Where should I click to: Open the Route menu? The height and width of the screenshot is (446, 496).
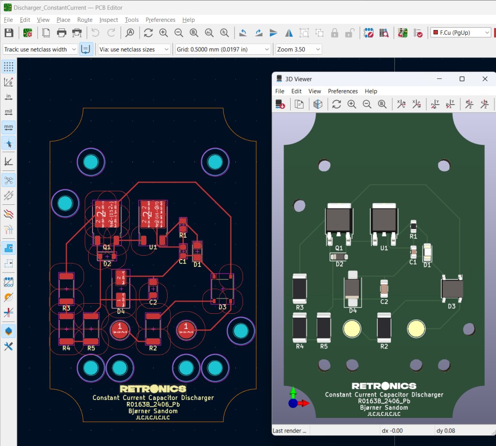point(85,20)
